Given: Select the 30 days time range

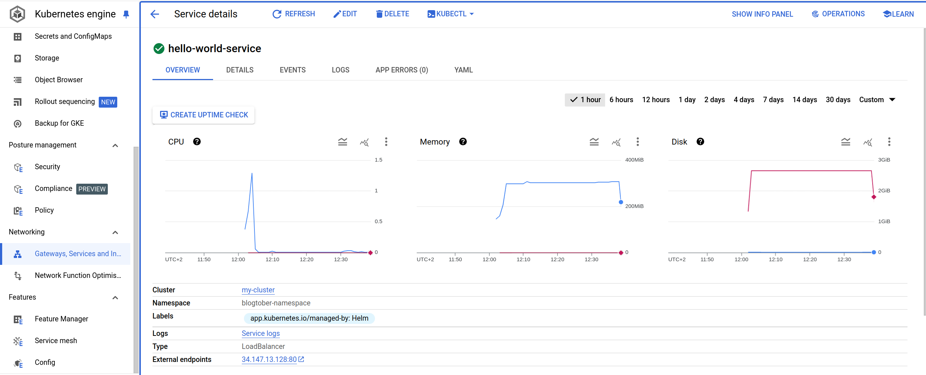Looking at the screenshot, I should (x=838, y=100).
